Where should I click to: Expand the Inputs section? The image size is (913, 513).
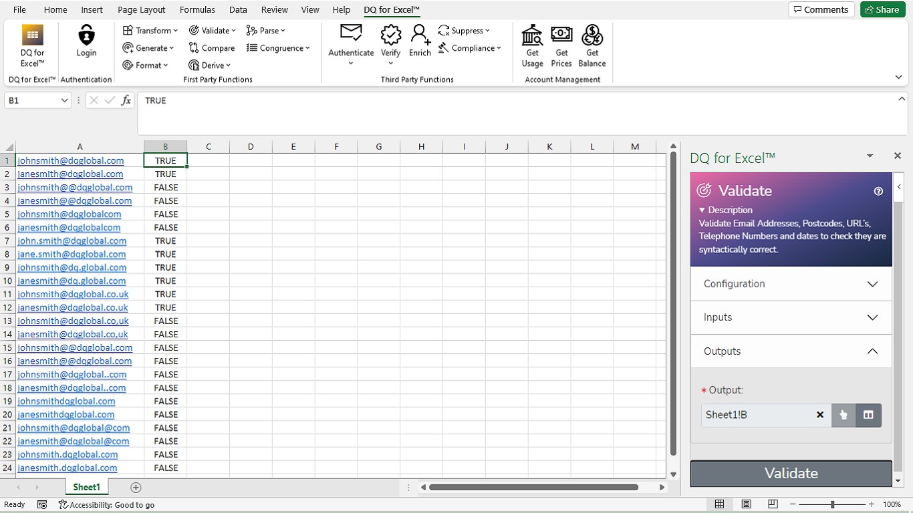click(791, 317)
